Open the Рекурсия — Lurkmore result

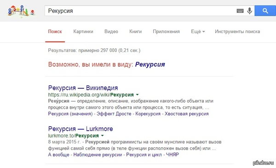[80, 129]
